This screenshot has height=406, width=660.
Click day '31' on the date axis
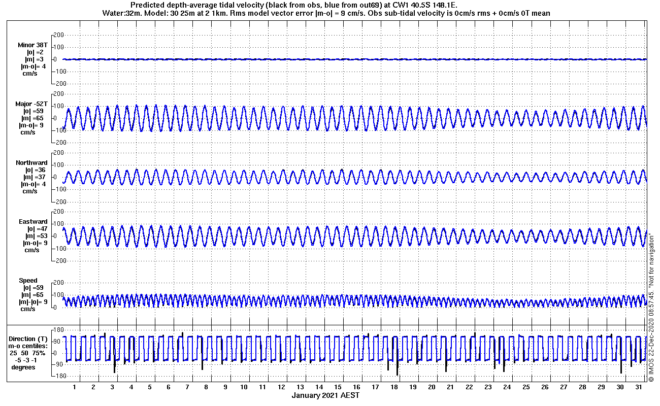[639, 387]
